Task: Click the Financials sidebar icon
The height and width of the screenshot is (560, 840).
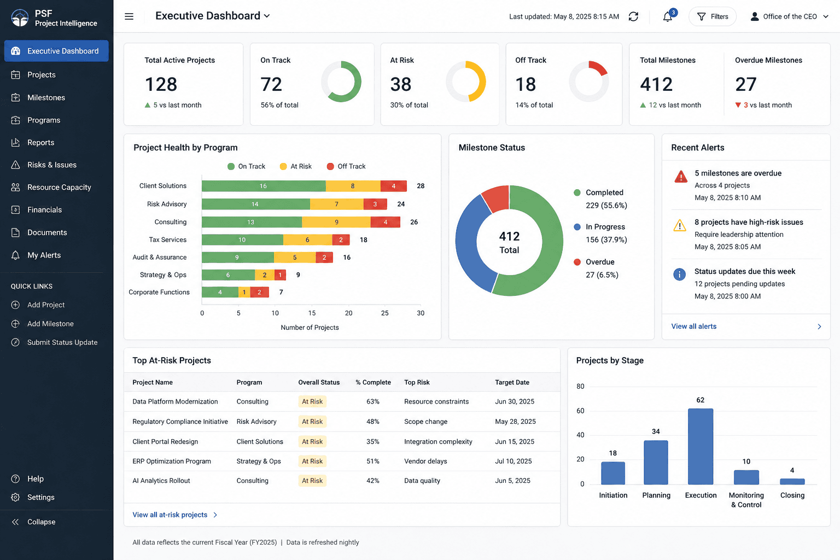Action: pos(16,210)
